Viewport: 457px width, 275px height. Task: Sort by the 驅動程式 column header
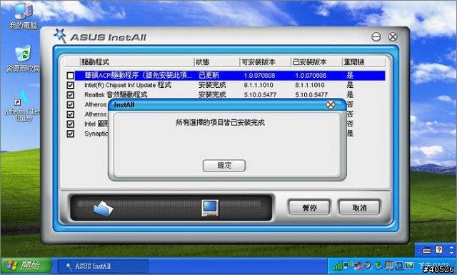(x=137, y=62)
